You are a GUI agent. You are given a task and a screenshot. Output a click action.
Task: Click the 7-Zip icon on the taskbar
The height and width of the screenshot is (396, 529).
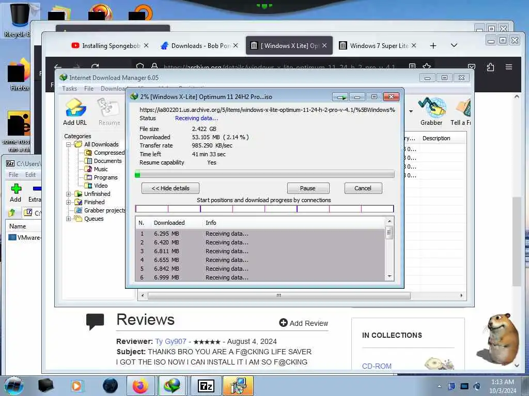coord(206,386)
